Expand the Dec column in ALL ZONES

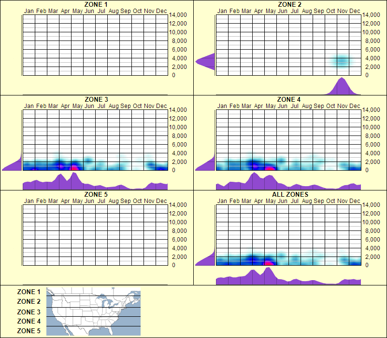355,236
